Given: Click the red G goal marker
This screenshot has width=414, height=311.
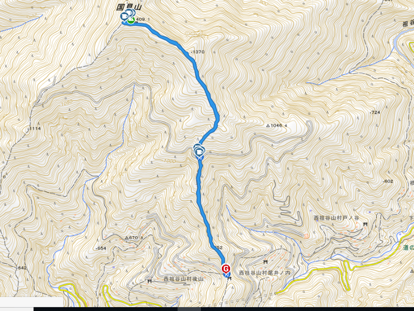Looking at the screenshot, I should pos(226,269).
